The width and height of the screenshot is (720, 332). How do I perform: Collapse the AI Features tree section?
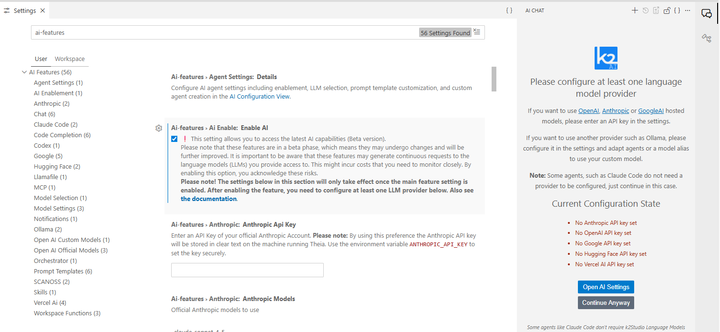pos(24,72)
